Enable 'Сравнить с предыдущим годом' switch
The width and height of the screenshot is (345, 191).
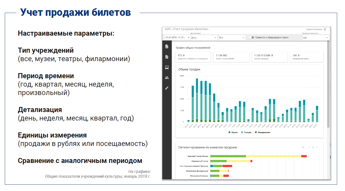tap(251, 37)
